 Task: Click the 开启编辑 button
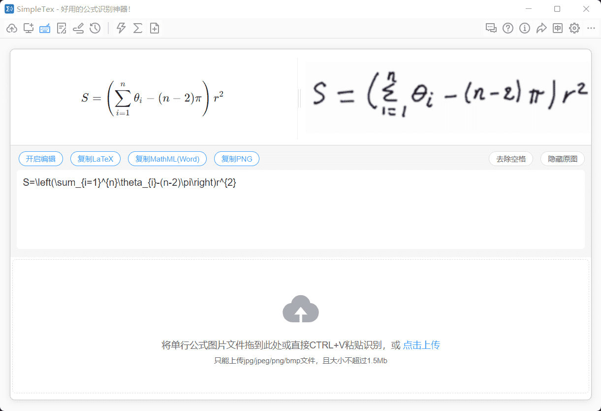click(41, 159)
